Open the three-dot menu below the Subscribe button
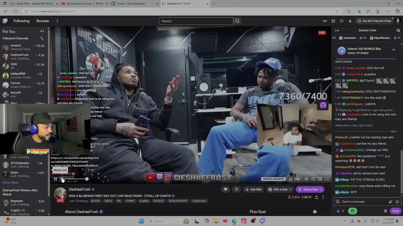This screenshot has height=226, width=403. (x=323, y=197)
